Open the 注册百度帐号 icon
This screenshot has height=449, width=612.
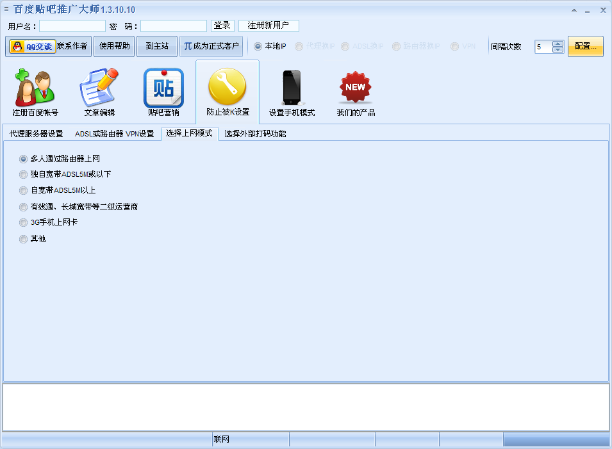35,88
